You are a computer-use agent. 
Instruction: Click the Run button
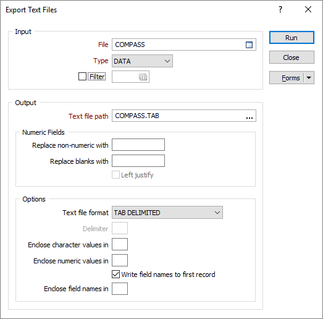point(292,38)
